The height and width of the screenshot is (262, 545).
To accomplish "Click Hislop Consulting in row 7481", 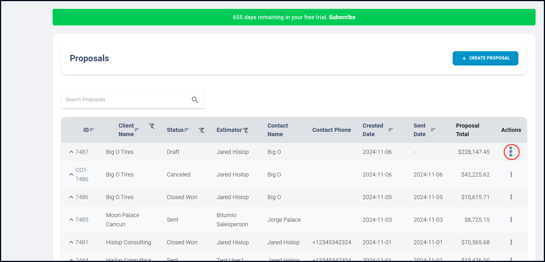I will [x=128, y=242].
